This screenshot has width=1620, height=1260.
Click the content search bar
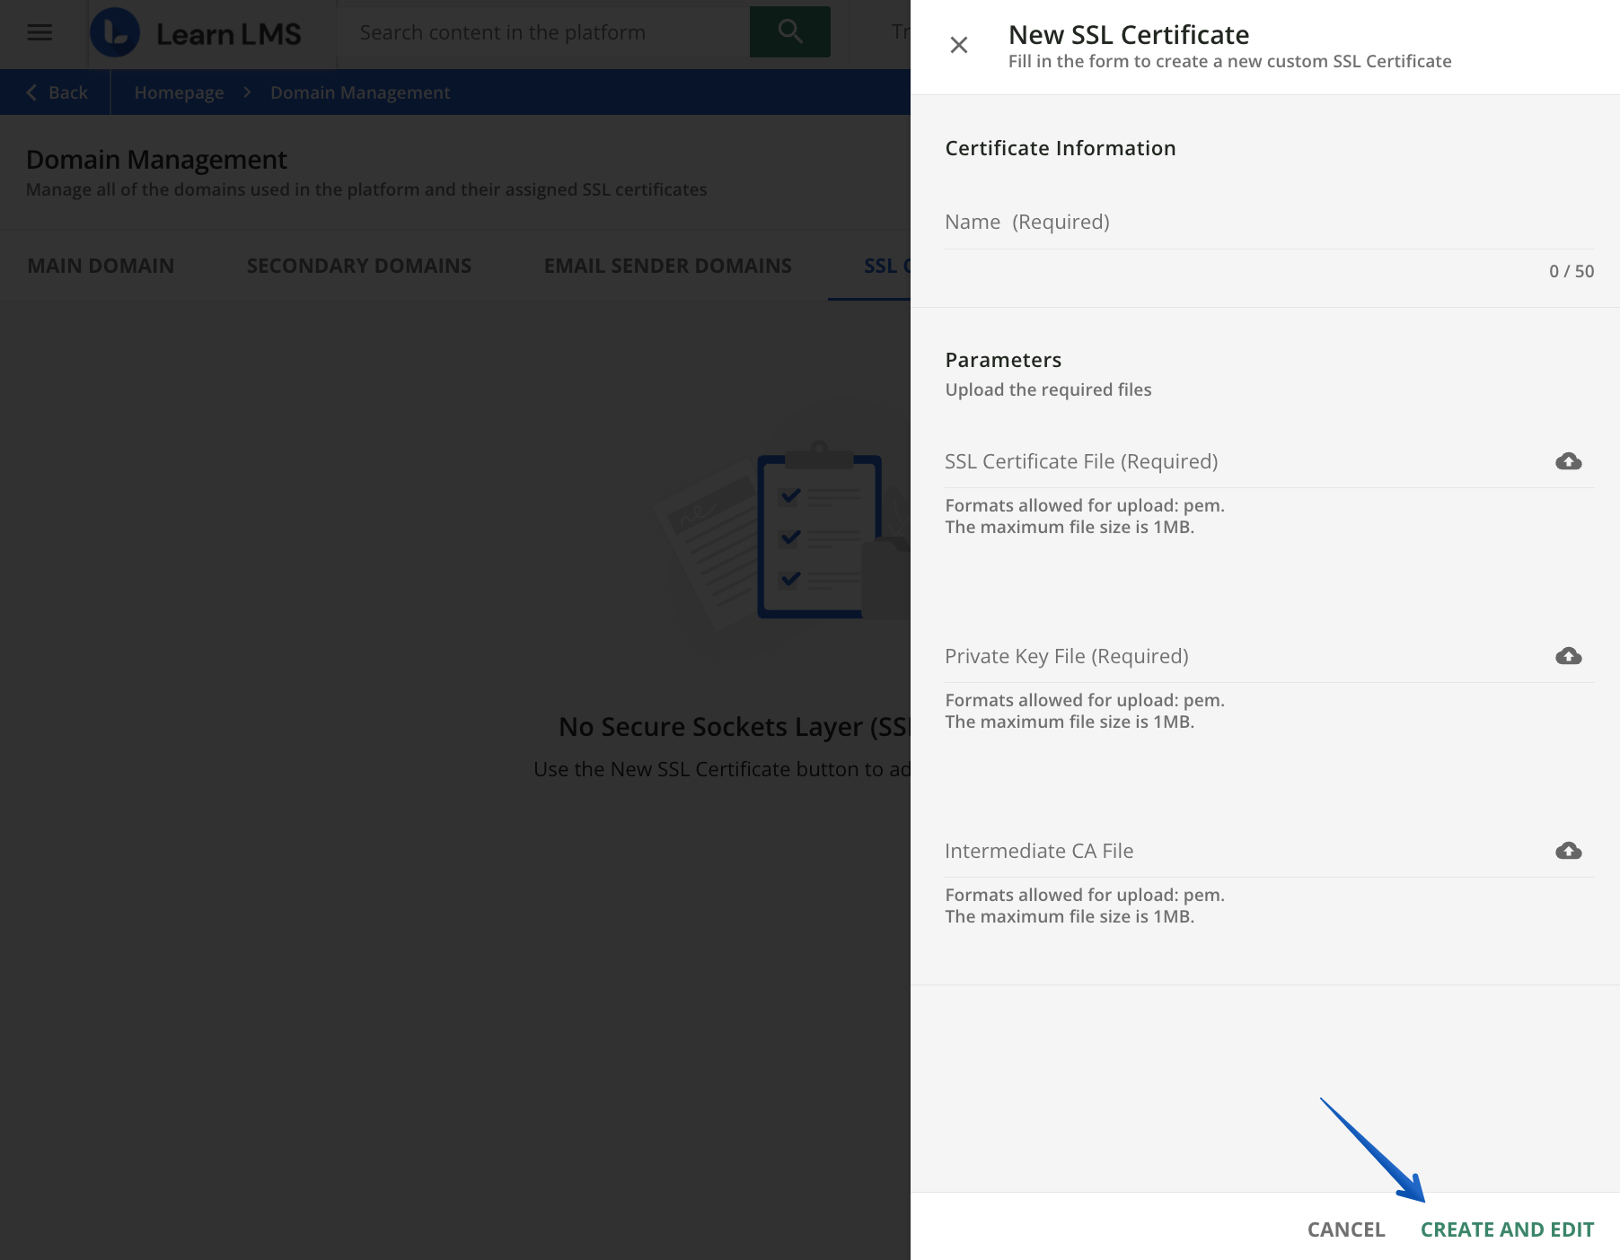point(539,31)
